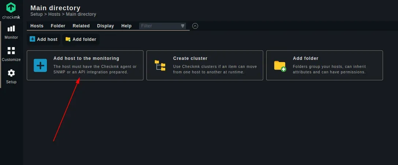Click the Add folder card heading text
Image resolution: width=398 pixels, height=165 pixels.
(x=306, y=58)
